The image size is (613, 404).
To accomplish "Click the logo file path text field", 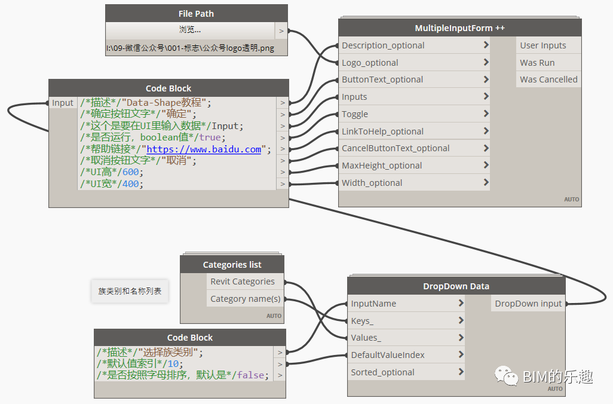I will coord(191,47).
